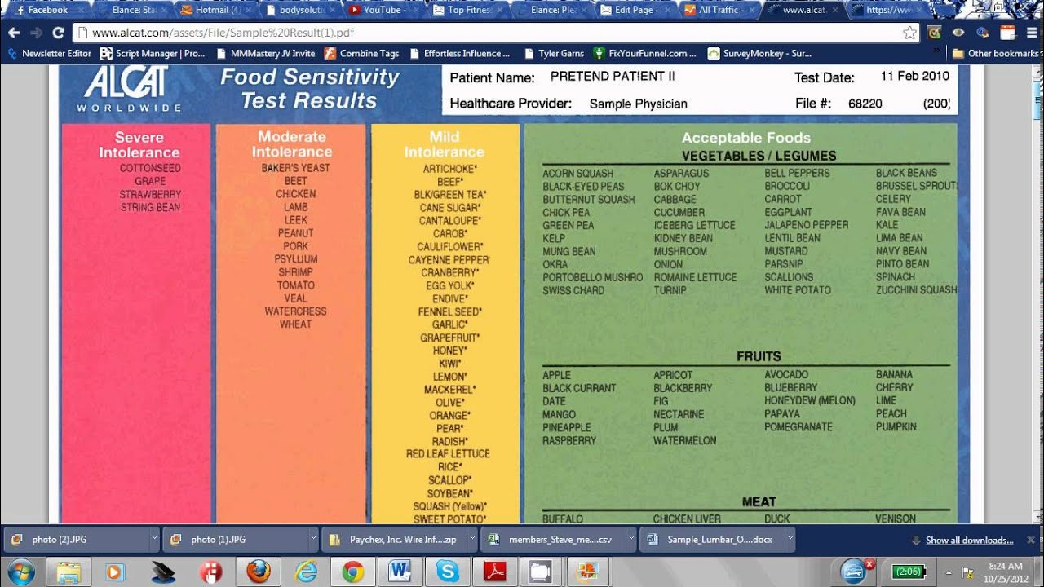This screenshot has height=587, width=1044.
Task: Click STRAWBERRY in the Severe Intolerance column
Action: pos(150,194)
